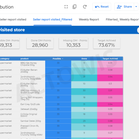Viewport: 139px width, 139px height.
Task: Click product Grillolja Original 500ml
Action: (x=28, y=115)
